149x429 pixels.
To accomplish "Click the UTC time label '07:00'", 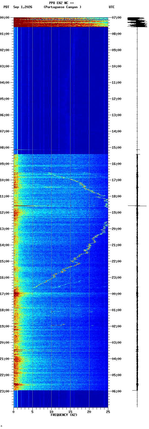I will [117, 17].
